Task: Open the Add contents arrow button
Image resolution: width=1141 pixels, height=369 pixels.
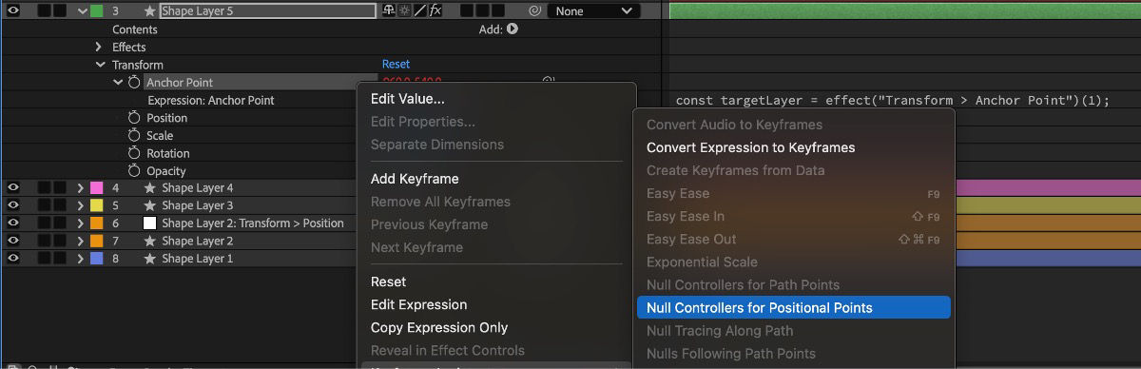Action: tap(512, 29)
